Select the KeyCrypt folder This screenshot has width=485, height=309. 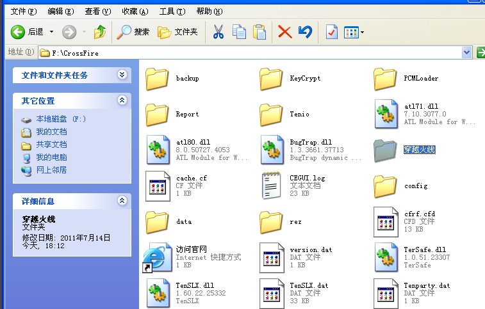pos(290,79)
